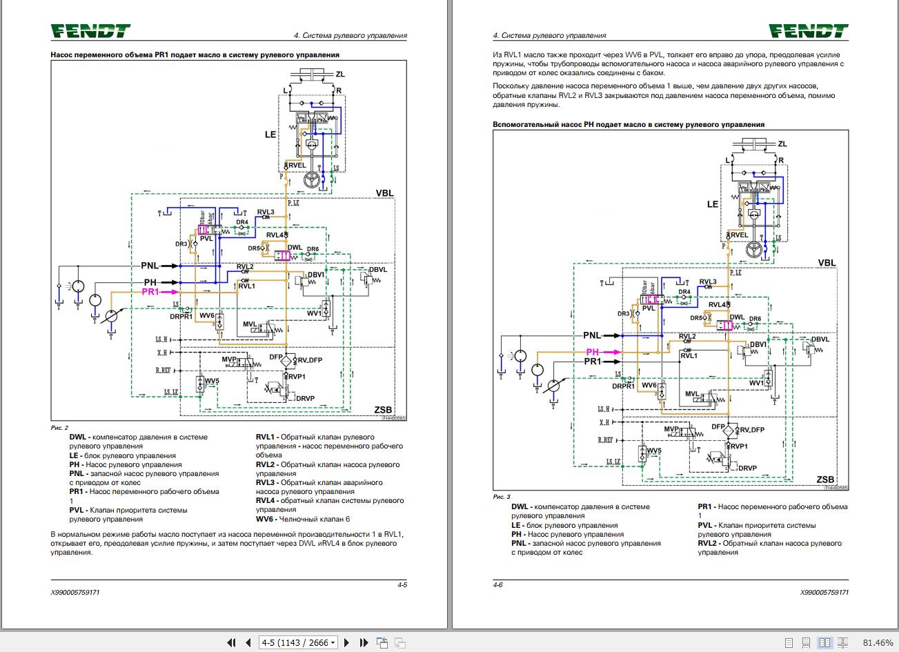Click the left page section header 'Система рулевого управления'
Viewport: 899px width, 652px height.
point(352,35)
